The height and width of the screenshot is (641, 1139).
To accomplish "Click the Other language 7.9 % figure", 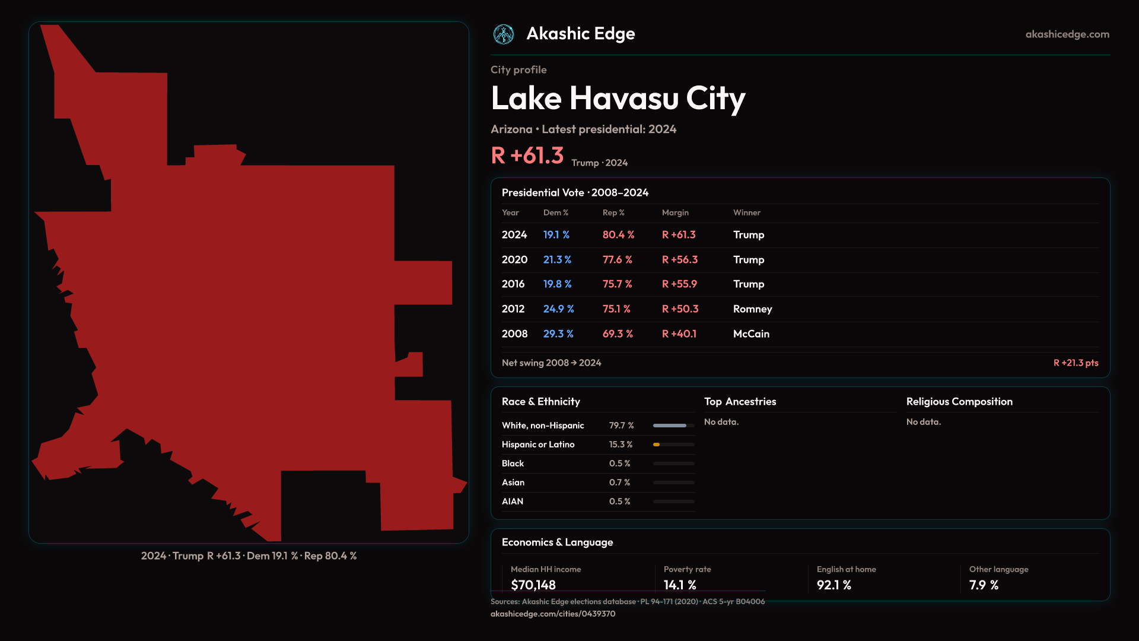I will [x=984, y=585].
